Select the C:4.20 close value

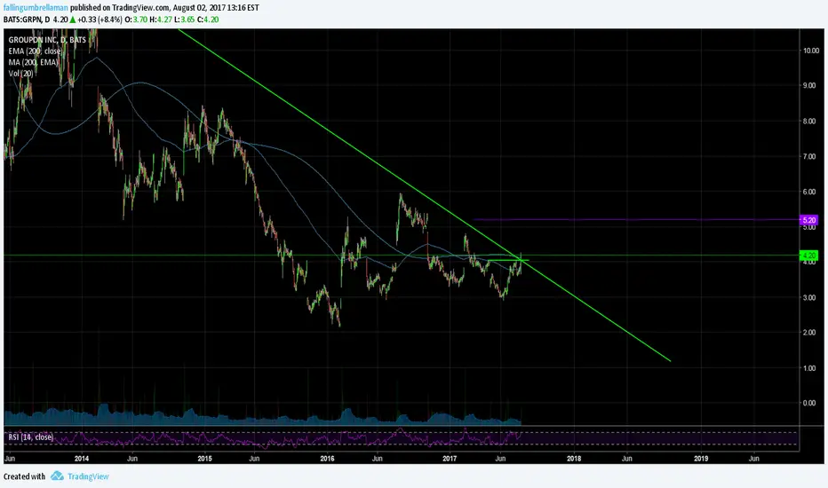pyautogui.click(x=208, y=20)
